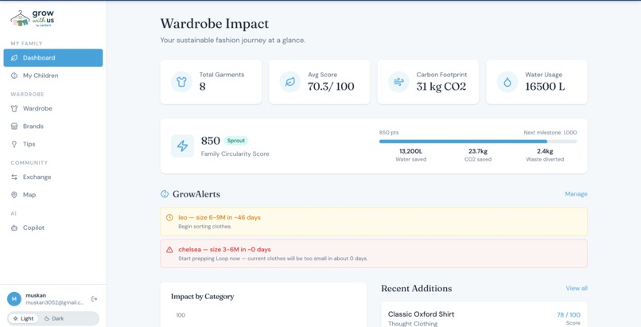Launch the AI Copilot page
The height and width of the screenshot is (327, 641).
pos(53,228)
